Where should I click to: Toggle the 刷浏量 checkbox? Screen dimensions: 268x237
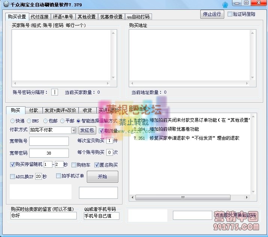pyautogui.click(x=101, y=131)
